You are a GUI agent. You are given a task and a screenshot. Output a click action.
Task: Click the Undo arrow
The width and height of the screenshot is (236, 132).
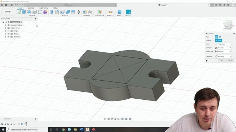point(15,5)
